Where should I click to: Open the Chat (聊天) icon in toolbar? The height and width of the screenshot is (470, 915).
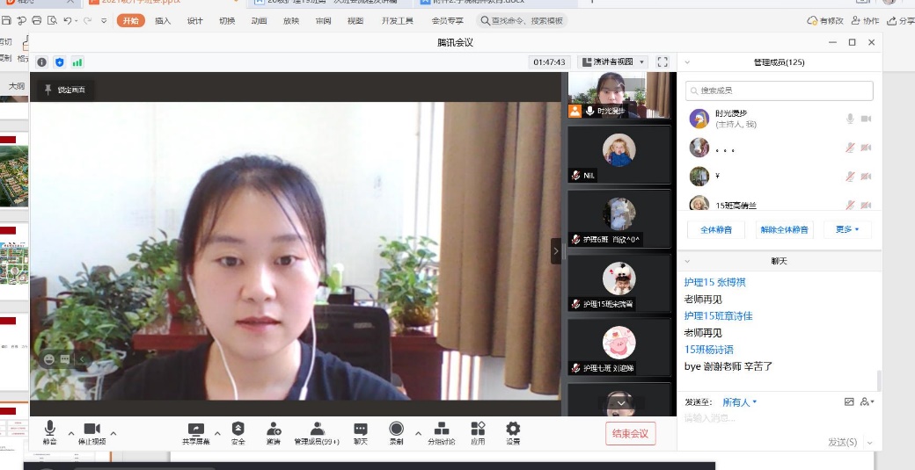[361, 429]
